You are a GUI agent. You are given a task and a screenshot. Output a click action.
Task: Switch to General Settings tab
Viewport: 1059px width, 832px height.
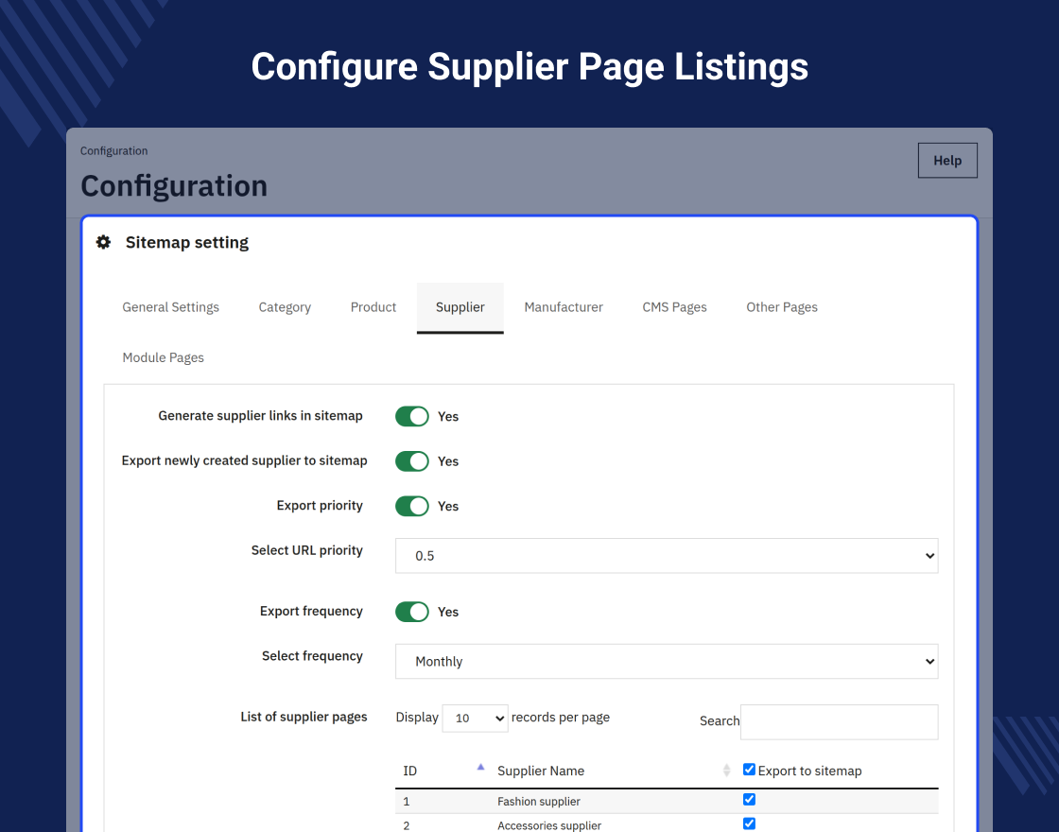[171, 307]
